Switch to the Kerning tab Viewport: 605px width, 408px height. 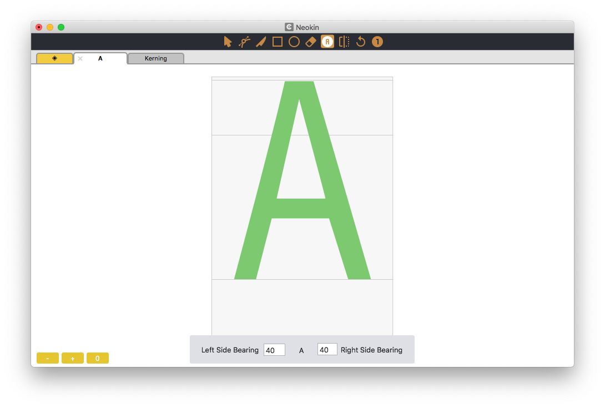156,58
